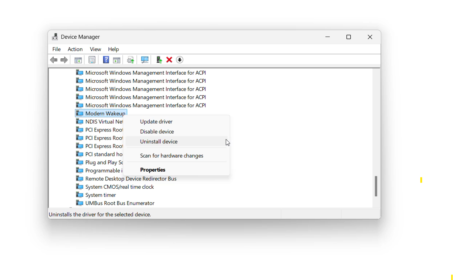This screenshot has height=280, width=453.
Task: Choose Disable device in the context menu
Action: coord(176,131)
